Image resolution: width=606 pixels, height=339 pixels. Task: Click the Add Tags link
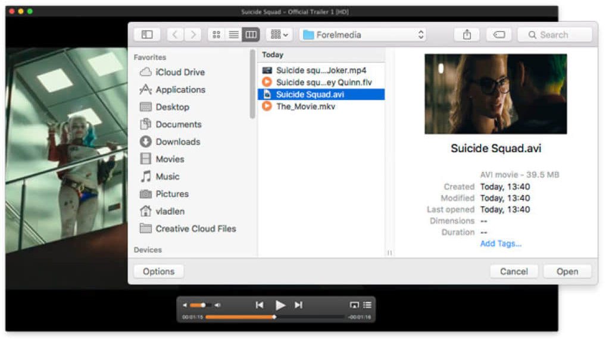tap(501, 243)
